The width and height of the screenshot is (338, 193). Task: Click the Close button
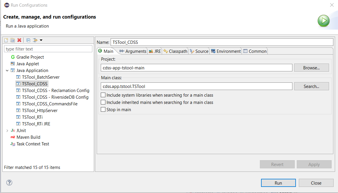tap(316, 183)
